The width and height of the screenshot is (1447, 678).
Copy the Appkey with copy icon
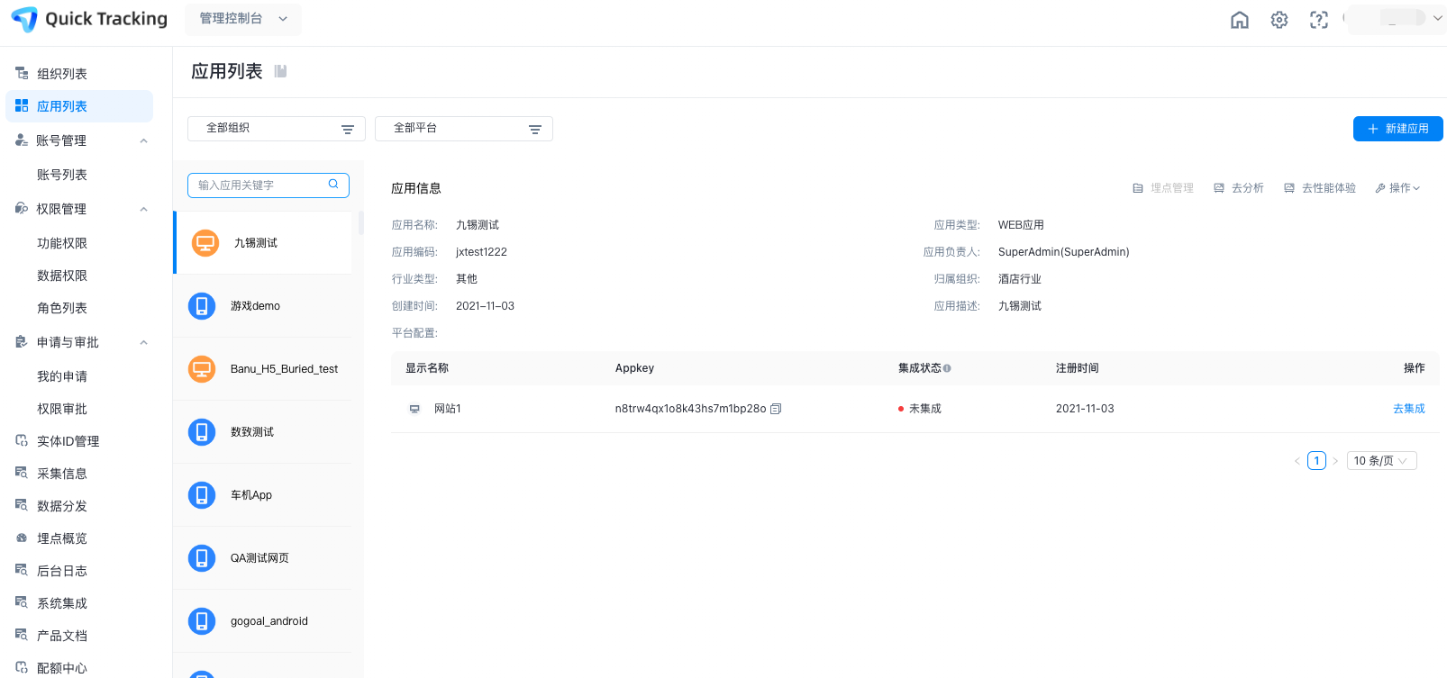click(x=776, y=409)
